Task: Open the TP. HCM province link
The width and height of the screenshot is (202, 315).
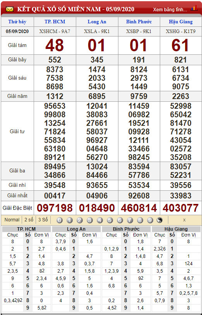Action: [55, 22]
